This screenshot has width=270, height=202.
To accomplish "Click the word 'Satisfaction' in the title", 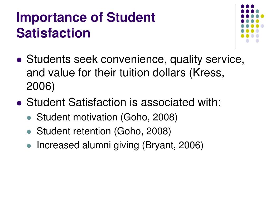I will click(x=53, y=33).
